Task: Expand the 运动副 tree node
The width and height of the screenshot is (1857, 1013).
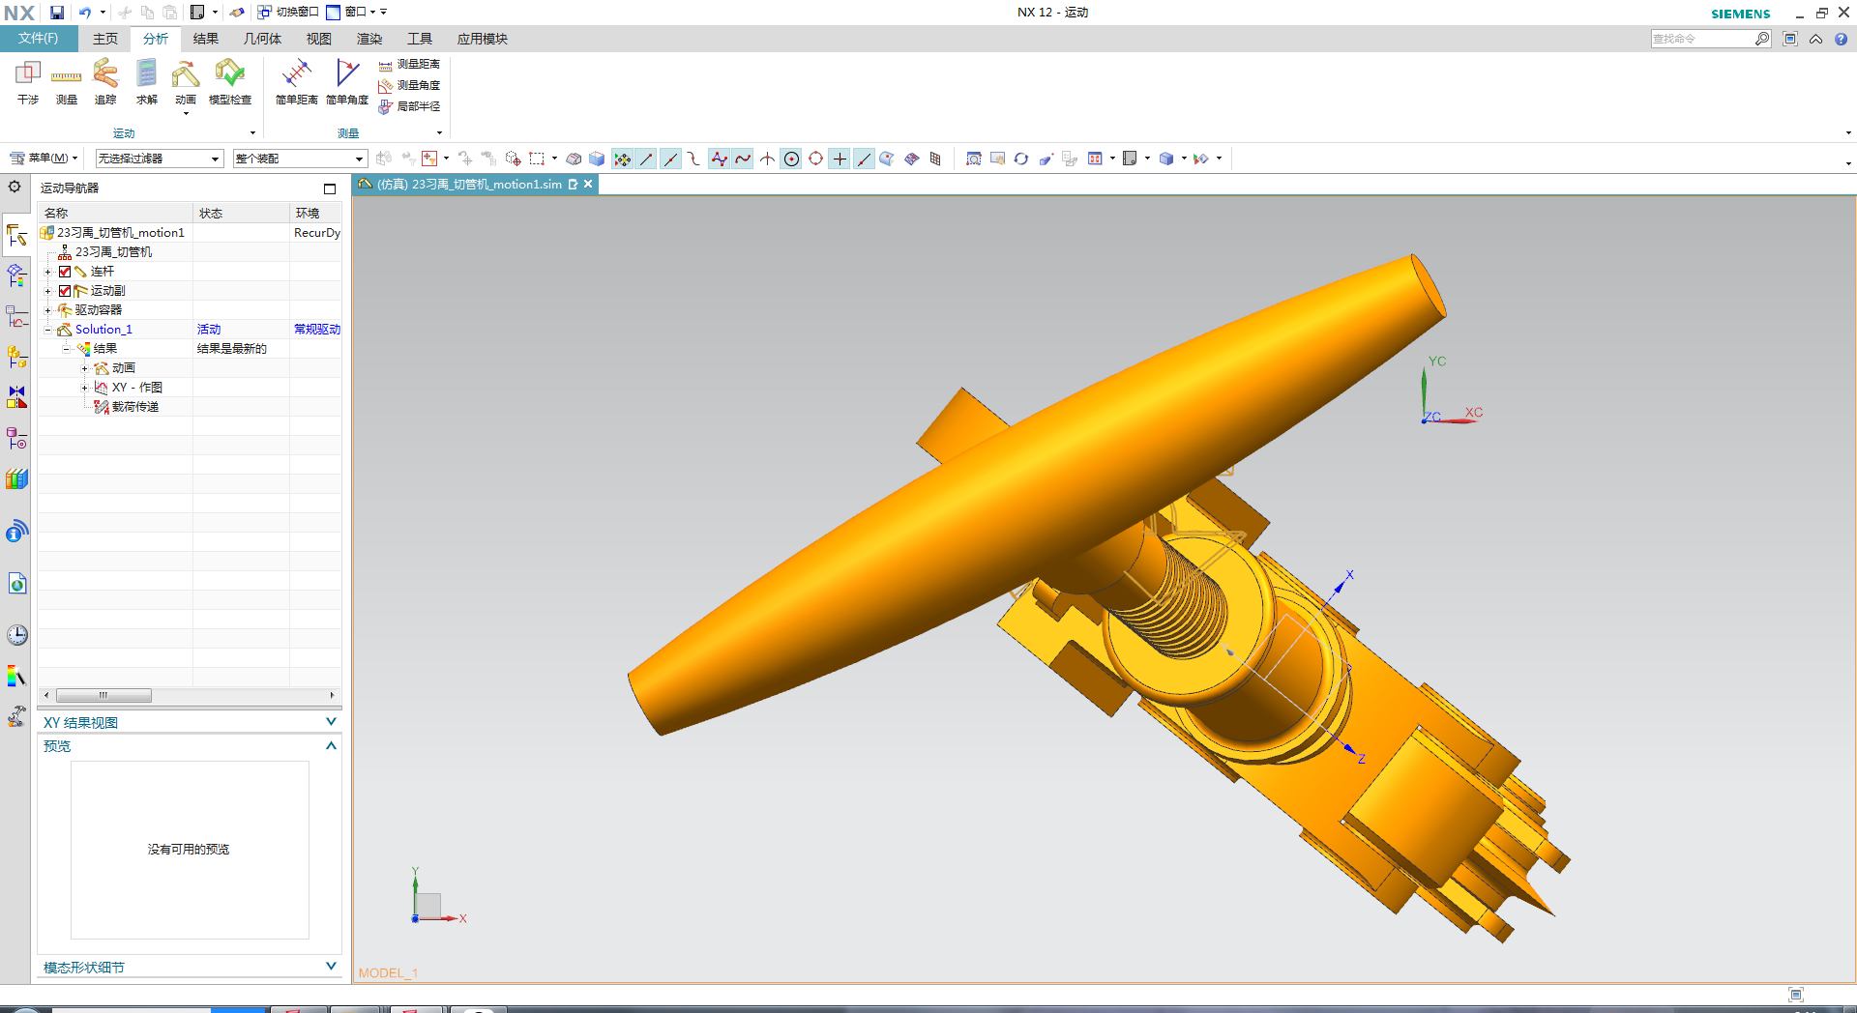Action: (47, 291)
